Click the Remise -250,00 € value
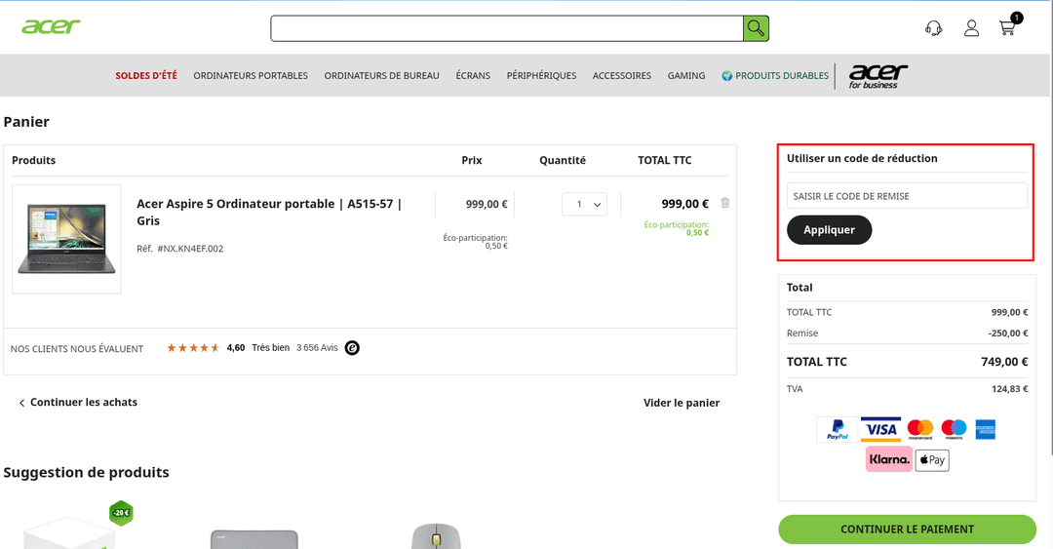 click(x=1008, y=333)
